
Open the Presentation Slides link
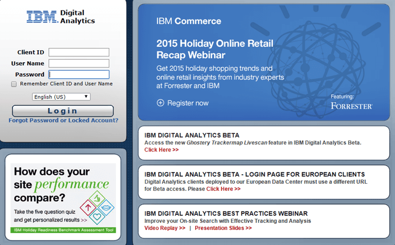coord(223,228)
